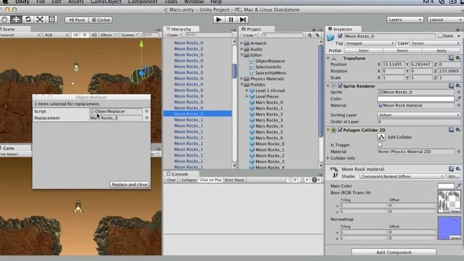Open Script object picker in Object Replacer
This screenshot has width=464, height=261.
(x=146, y=111)
